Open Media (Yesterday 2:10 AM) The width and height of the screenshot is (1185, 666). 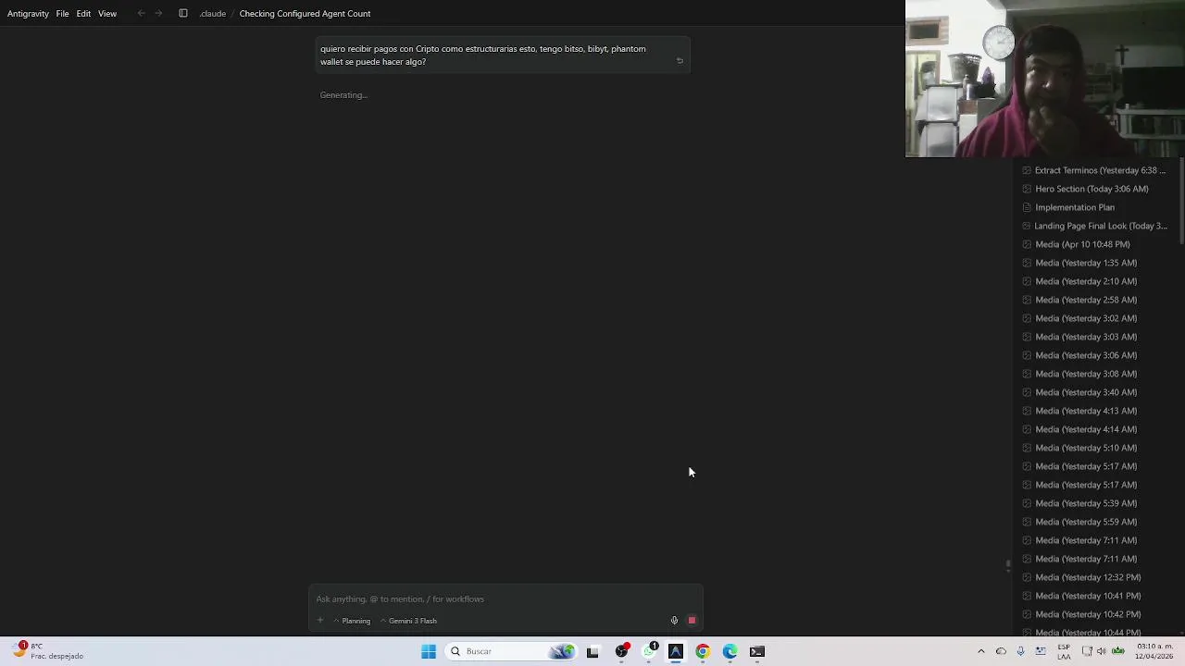pos(1086,281)
